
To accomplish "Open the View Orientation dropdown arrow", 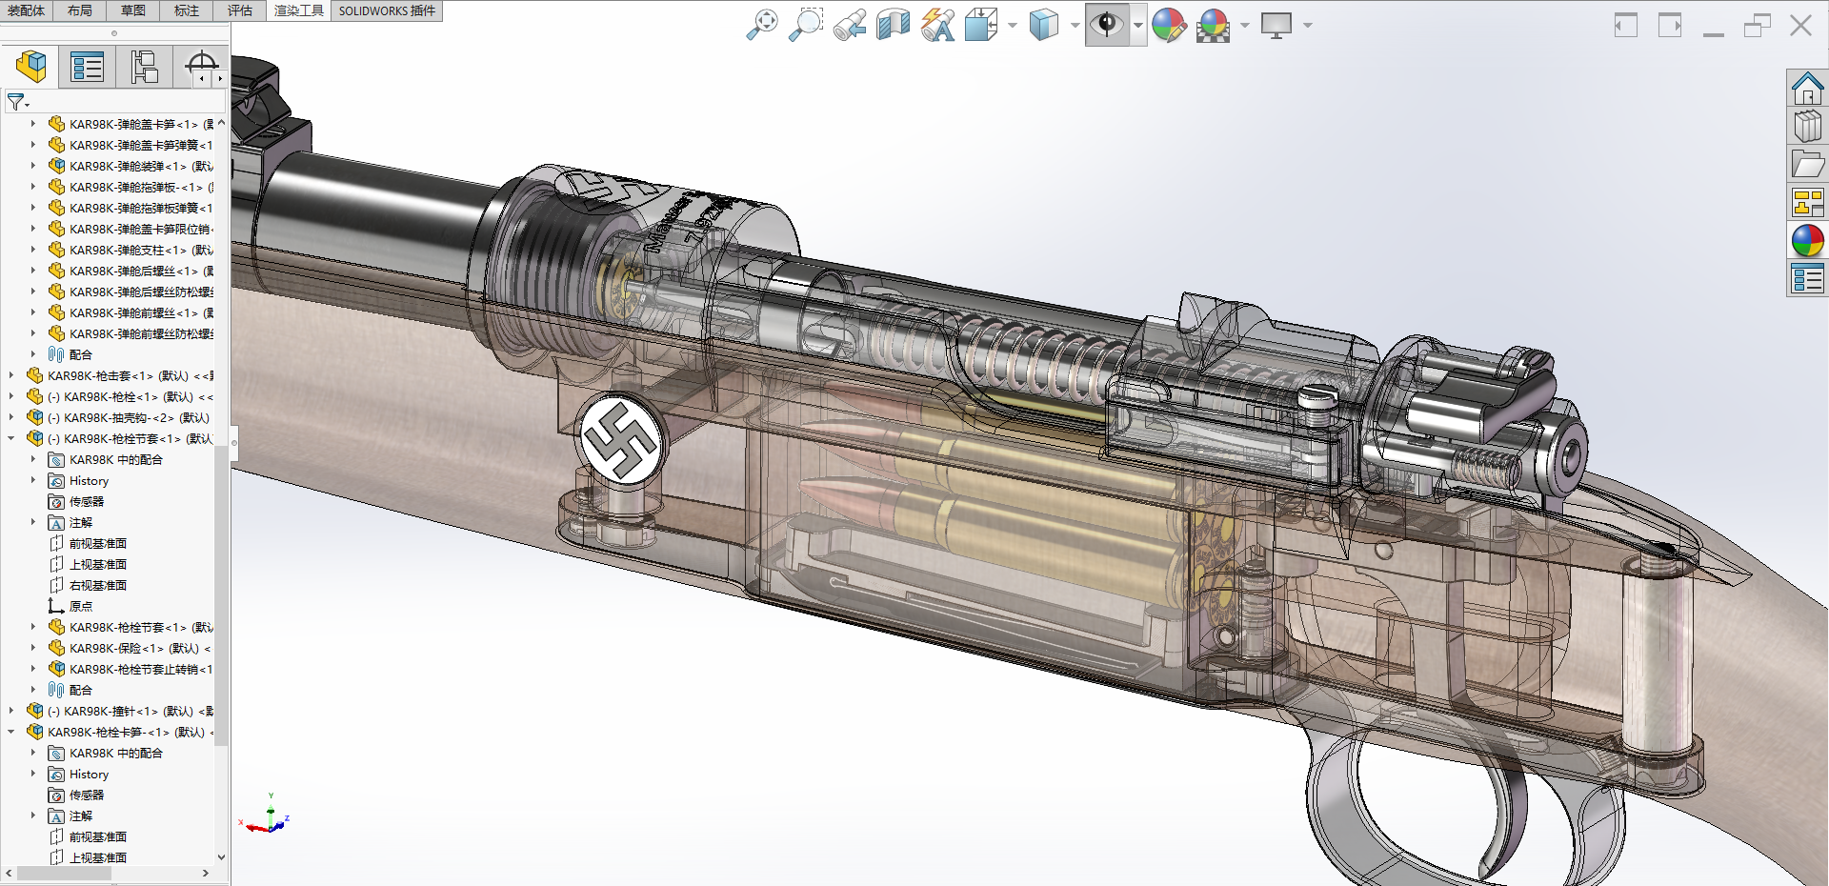I will click(1012, 26).
